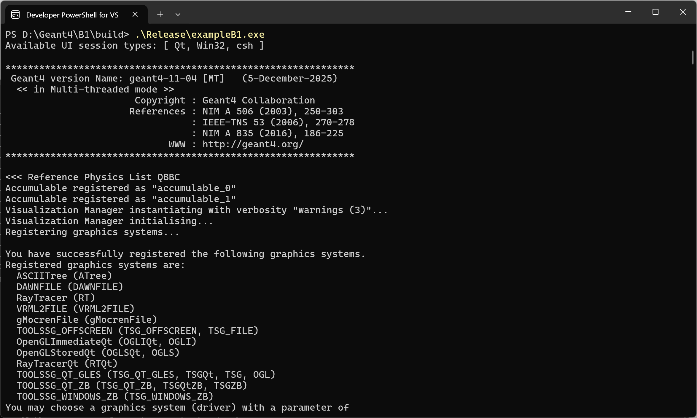This screenshot has height=418, width=697.
Task: Close the terminal window
Action: [x=682, y=12]
